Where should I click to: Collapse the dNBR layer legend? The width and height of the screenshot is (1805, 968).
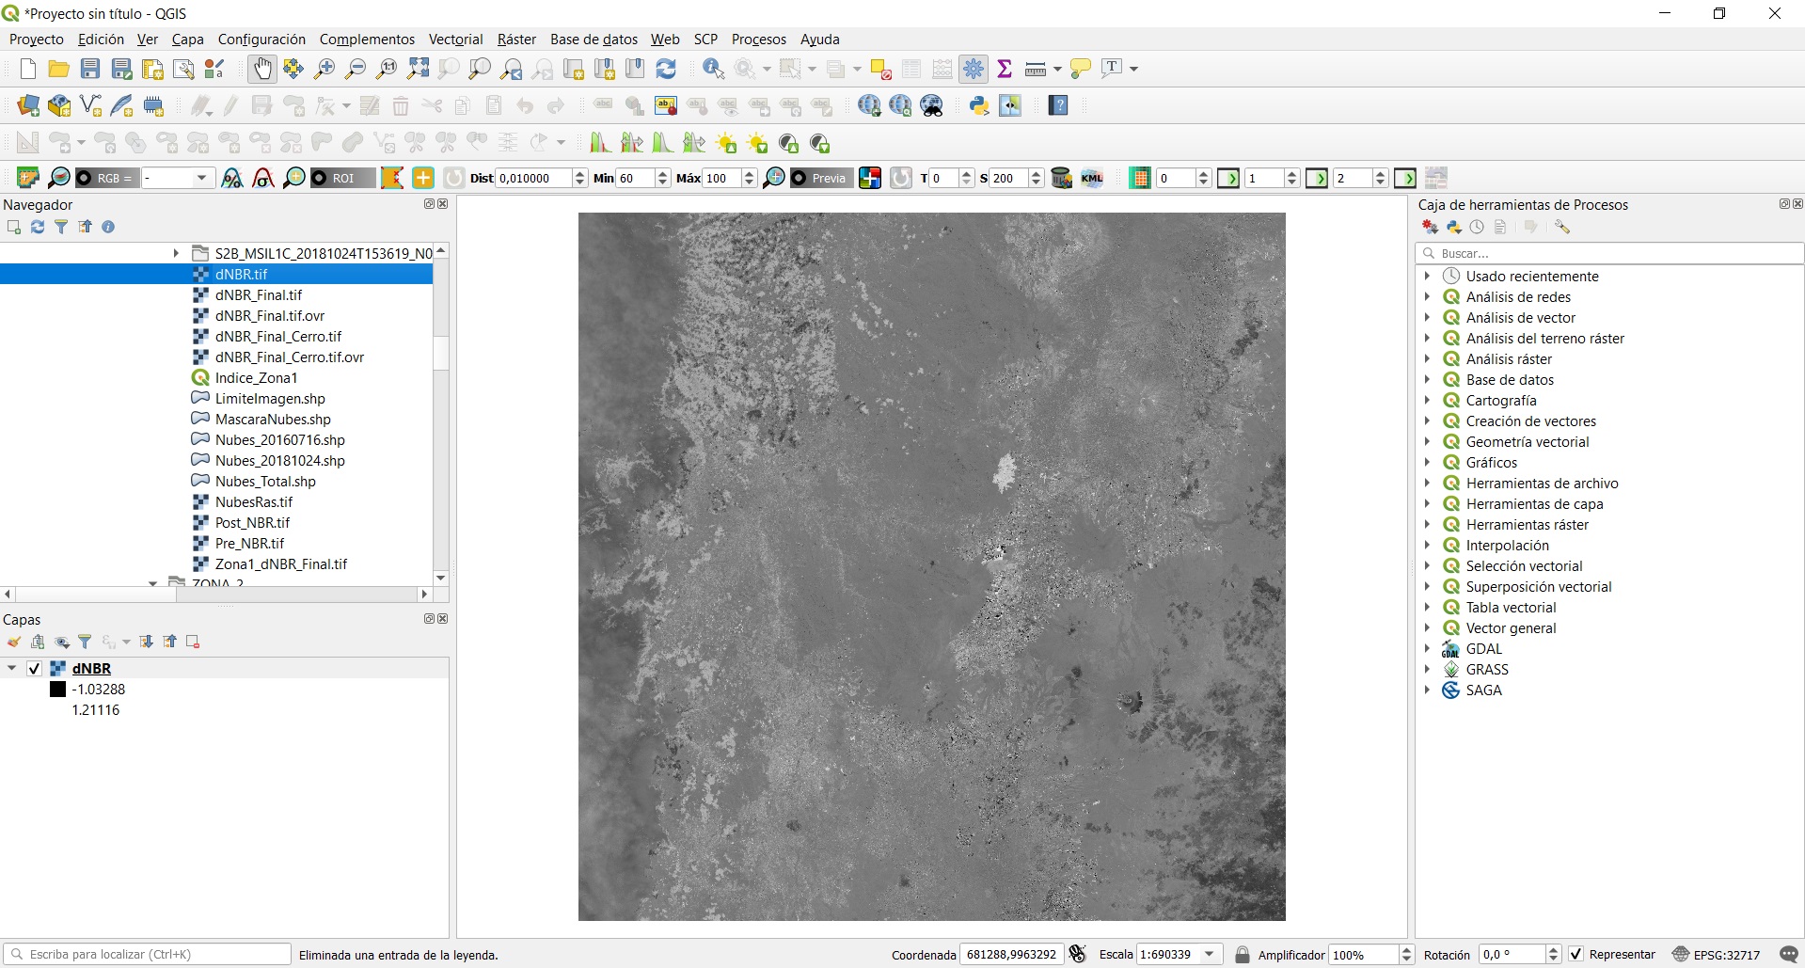(12, 669)
